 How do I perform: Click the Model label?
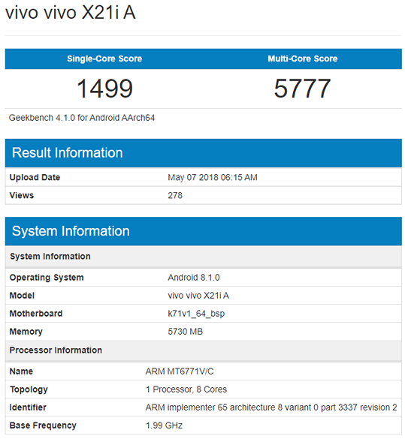[x=22, y=296]
